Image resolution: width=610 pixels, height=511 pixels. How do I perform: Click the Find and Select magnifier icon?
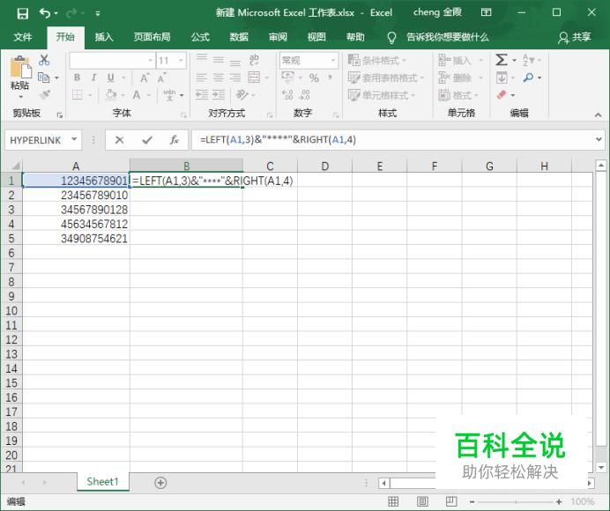pos(528,78)
